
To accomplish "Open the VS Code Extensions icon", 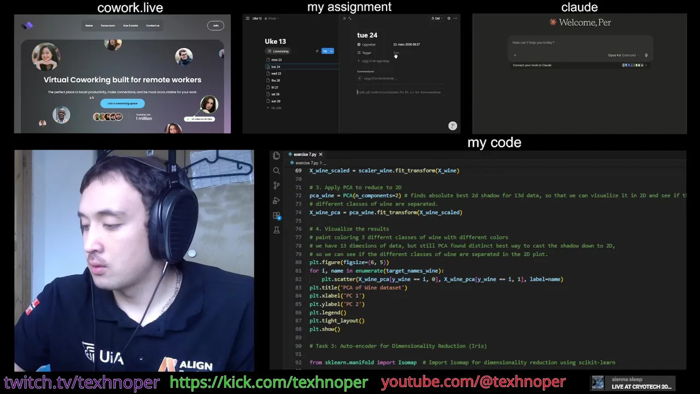I will pos(277,216).
